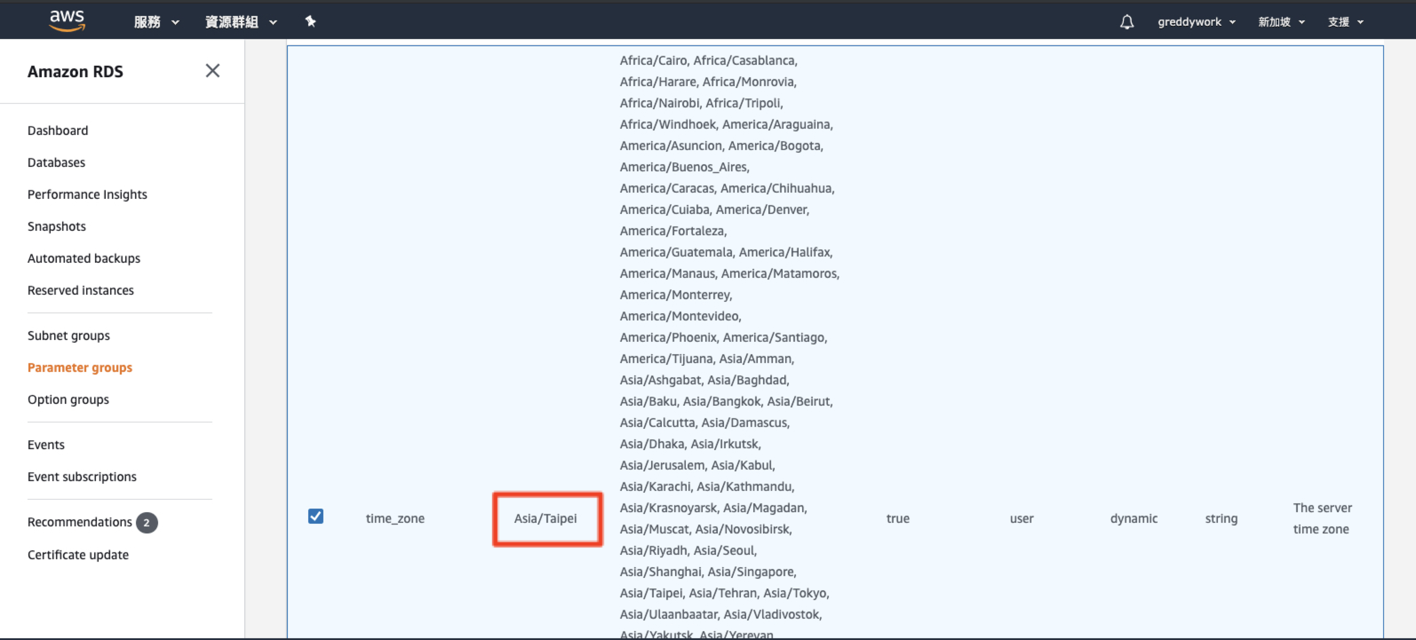Go to Dashboard in sidebar
1416x640 pixels.
[58, 131]
